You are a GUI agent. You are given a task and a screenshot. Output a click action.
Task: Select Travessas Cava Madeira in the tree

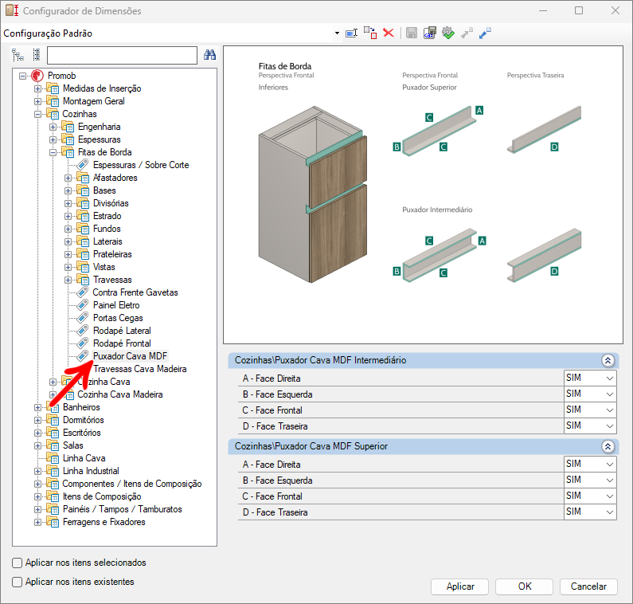(x=139, y=369)
